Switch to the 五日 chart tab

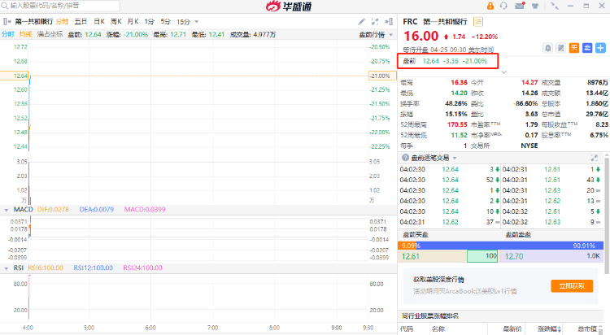tap(81, 20)
